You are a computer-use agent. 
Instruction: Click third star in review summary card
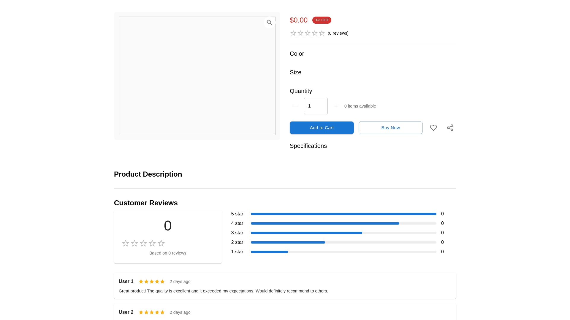tap(143, 243)
